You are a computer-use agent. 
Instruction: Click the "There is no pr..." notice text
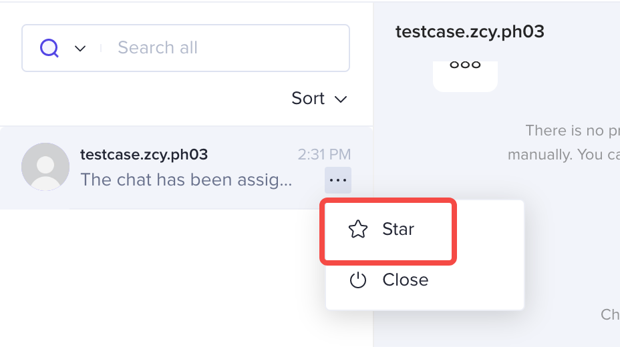(572, 130)
